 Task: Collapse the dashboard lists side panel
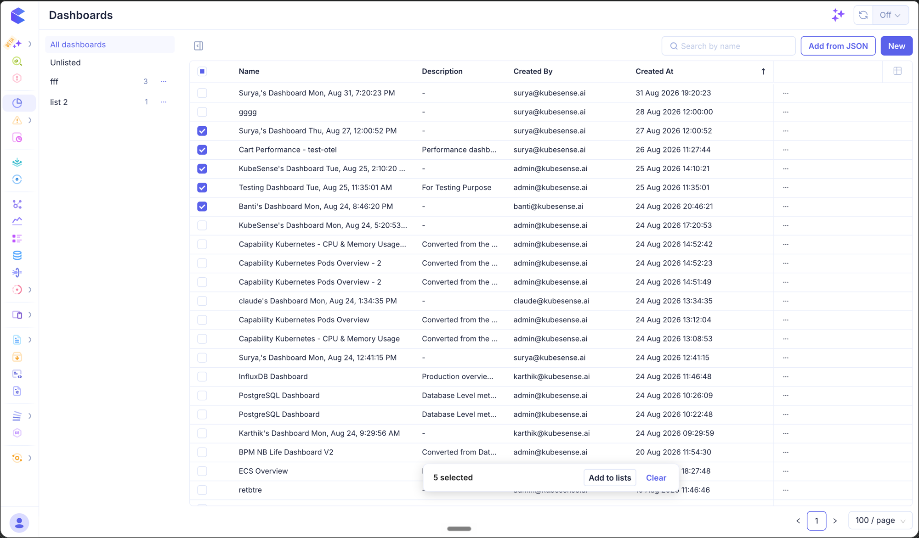(199, 46)
